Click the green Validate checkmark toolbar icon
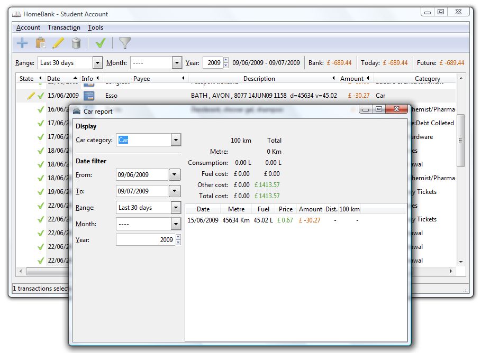This screenshot has height=353, width=481. tap(101, 43)
